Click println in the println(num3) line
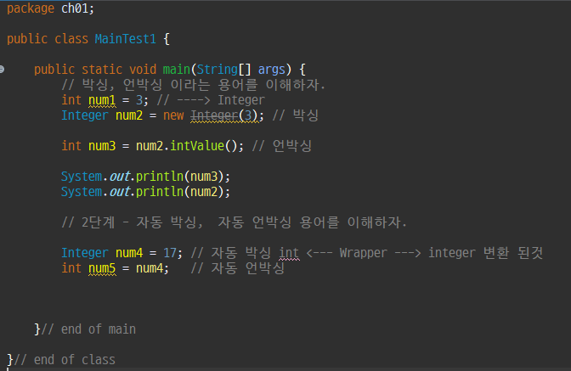 point(160,177)
